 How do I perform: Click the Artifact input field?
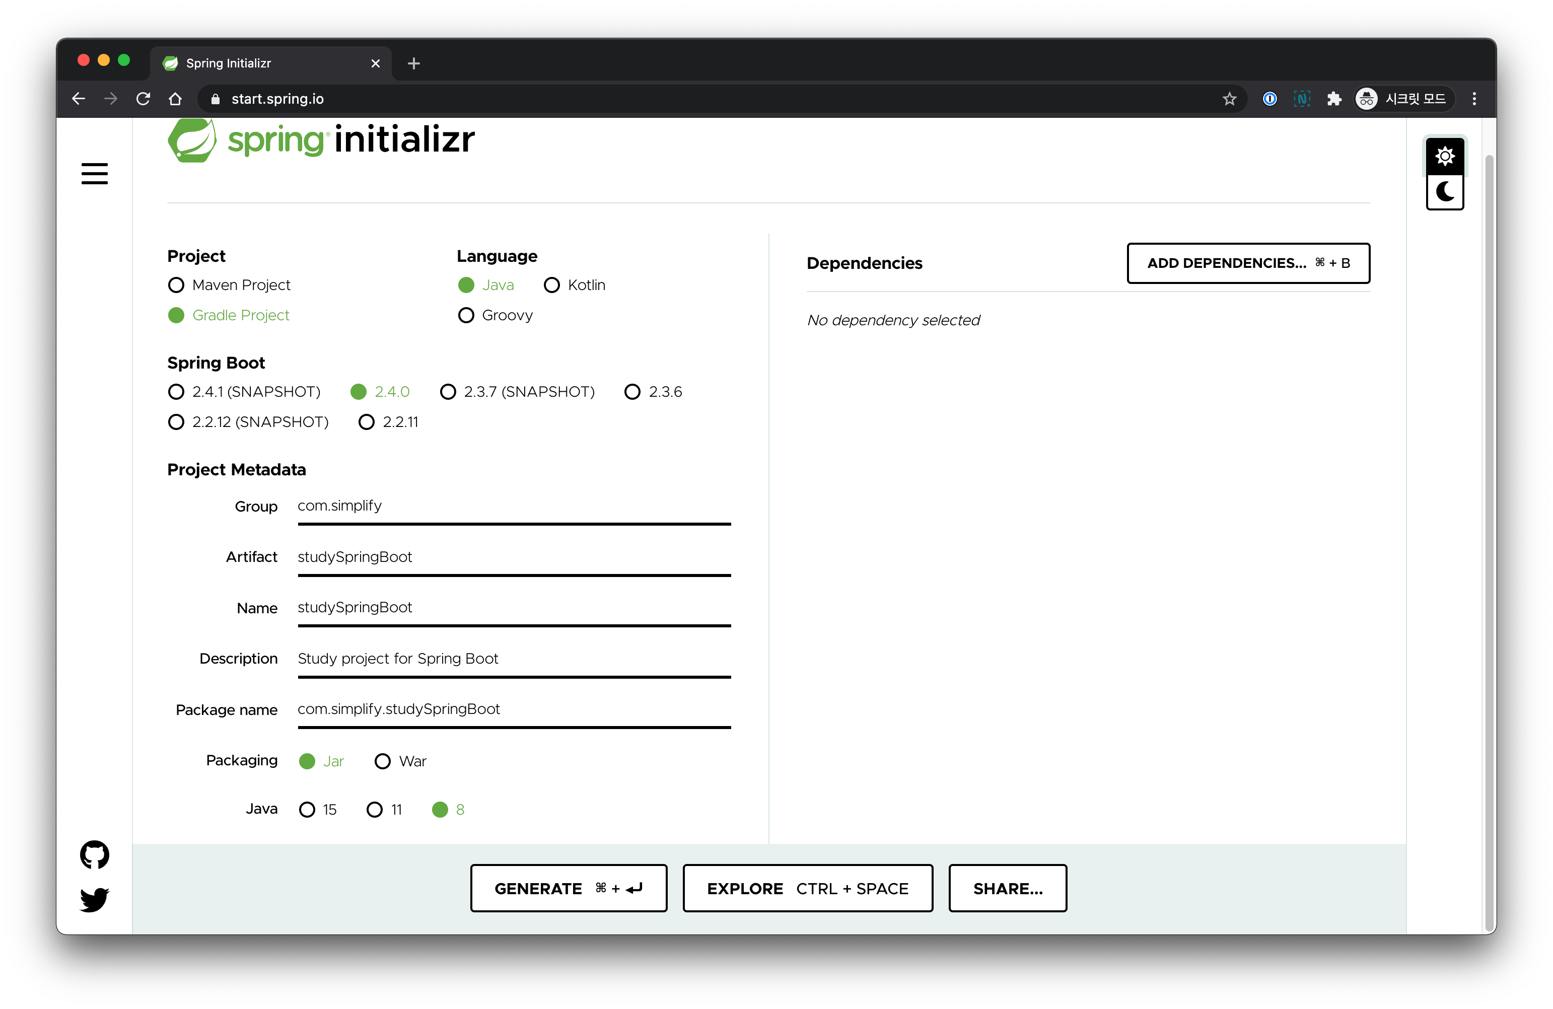click(514, 557)
